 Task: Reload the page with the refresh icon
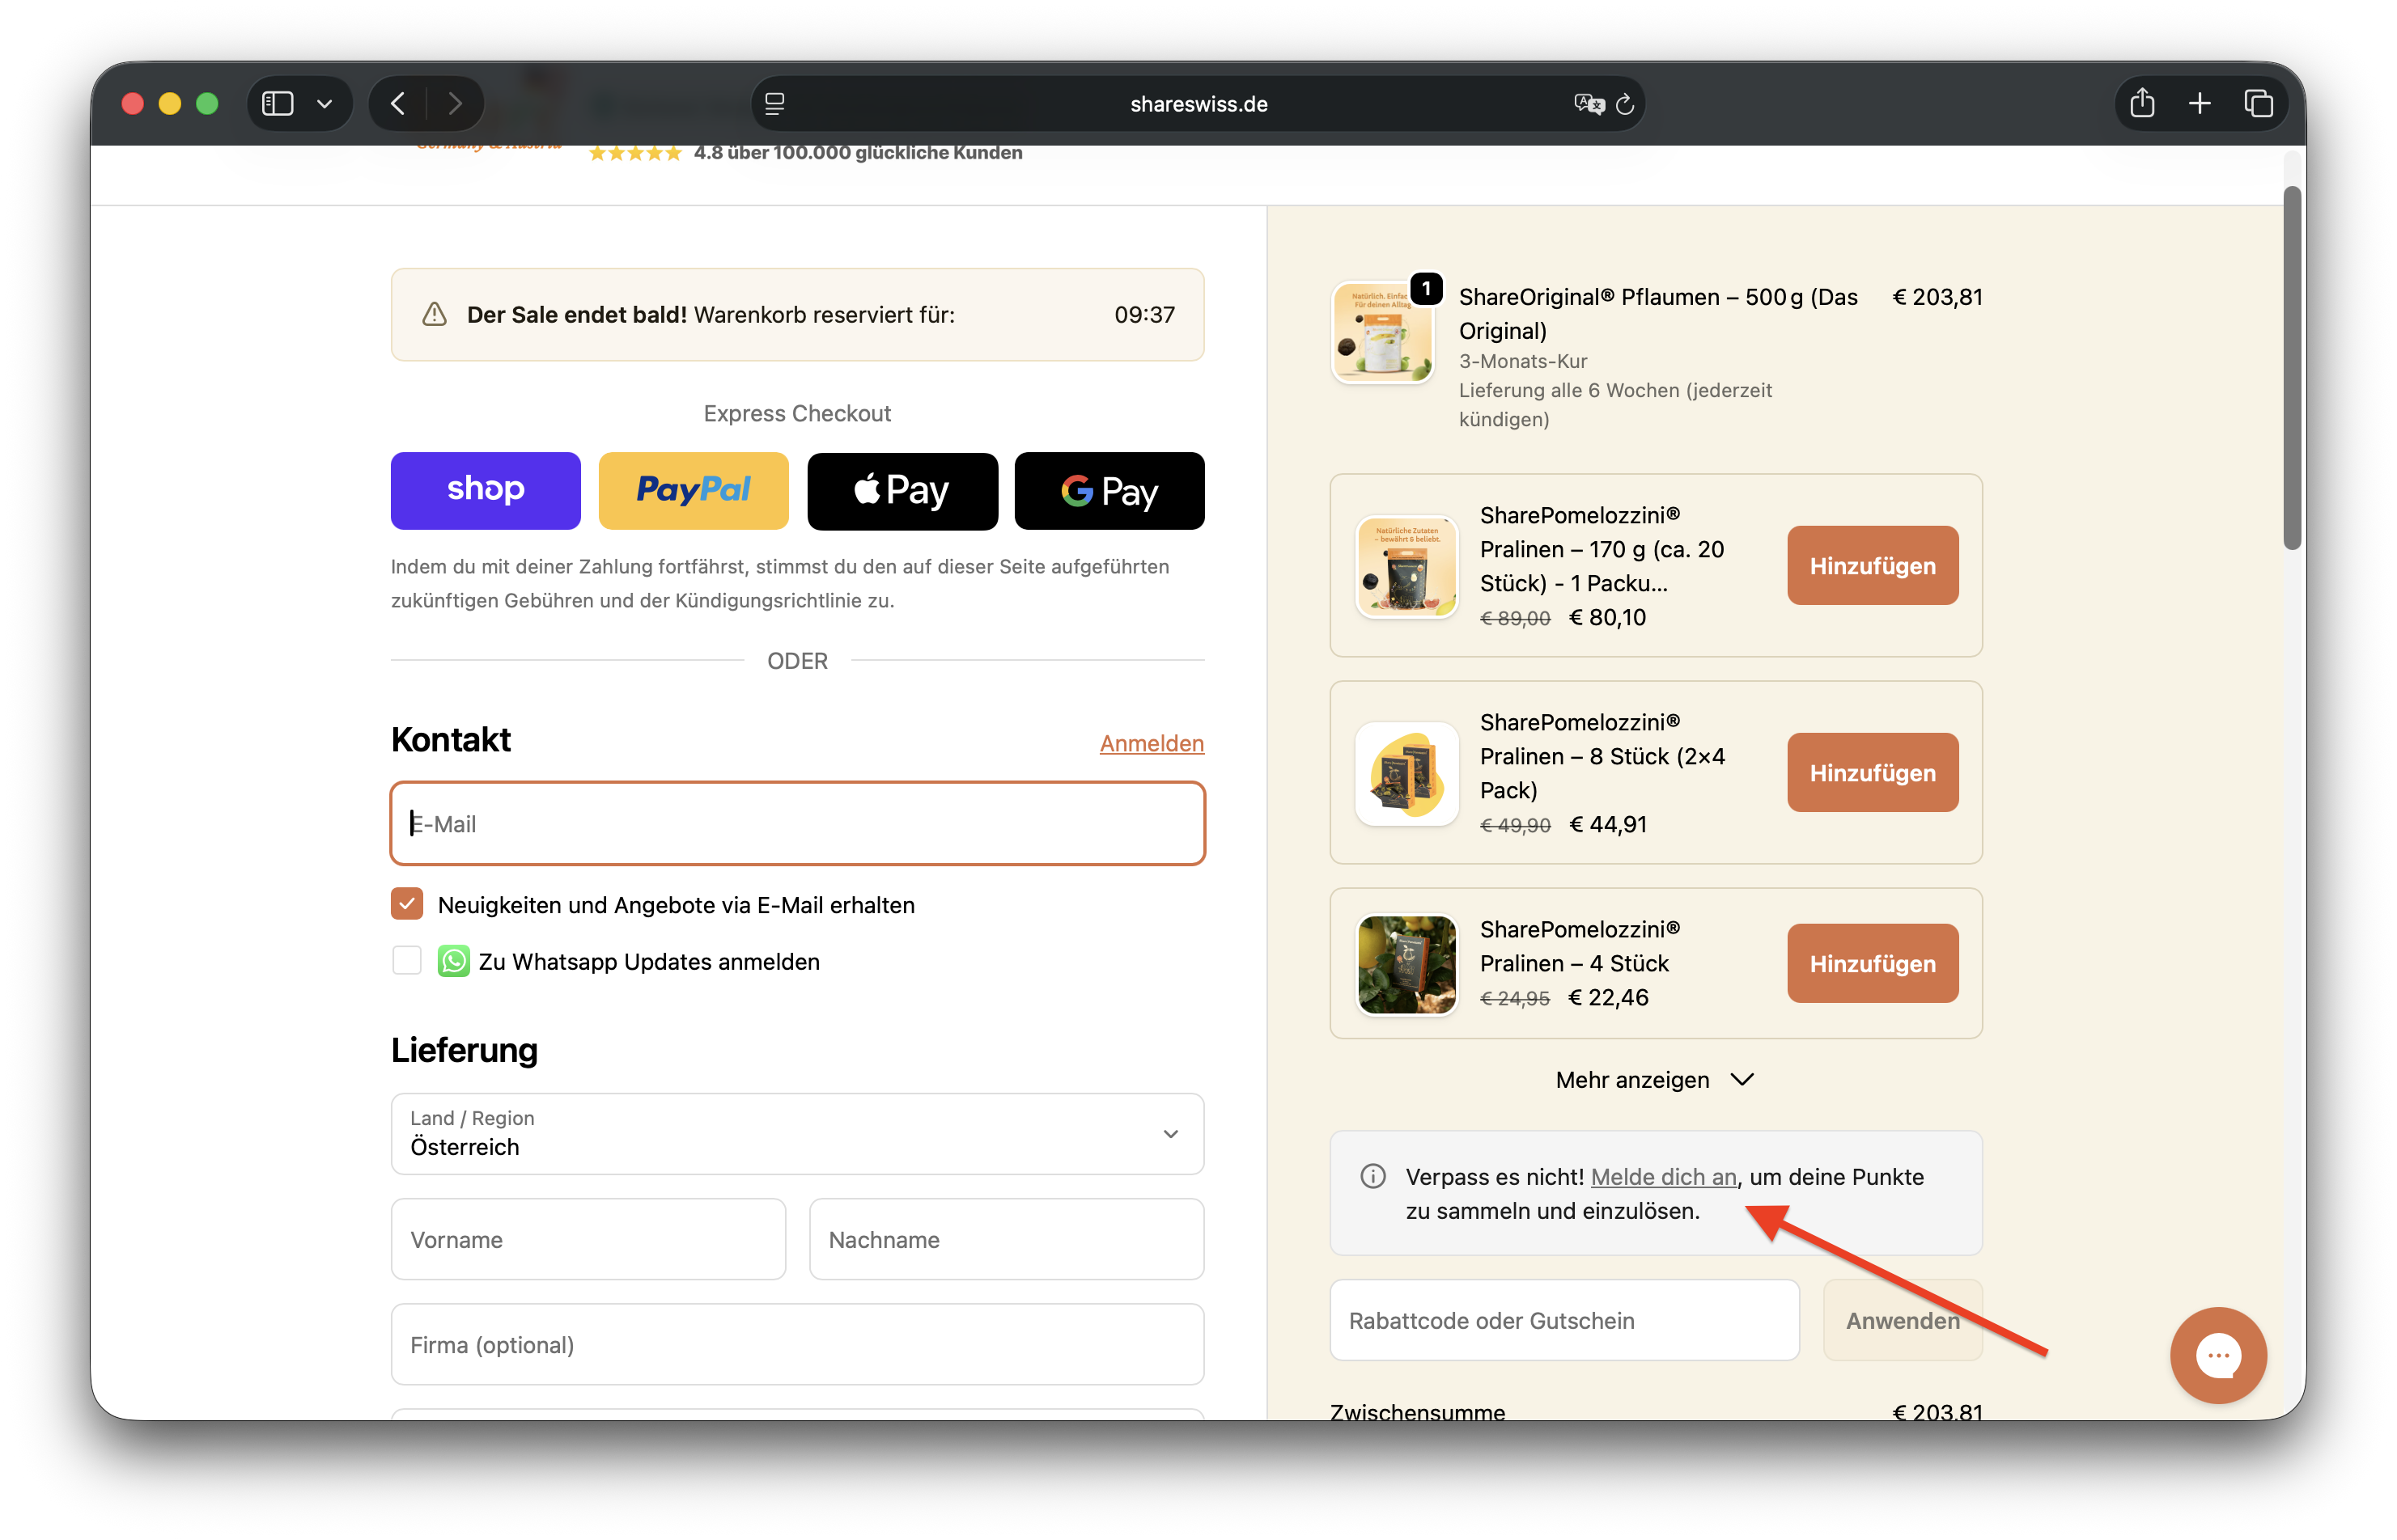pos(1626,104)
